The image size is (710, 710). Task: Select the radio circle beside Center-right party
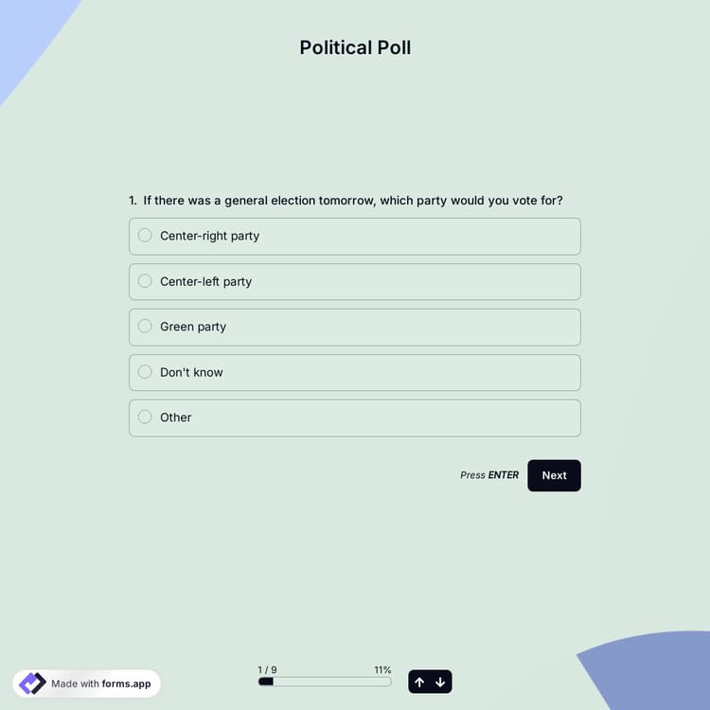145,236
